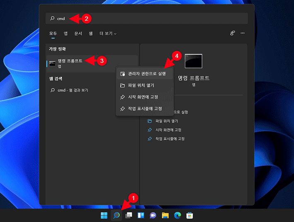The width and height of the screenshot is (294, 222).
Task: Open Windows Start button on taskbar
Action: pyautogui.click(x=104, y=215)
